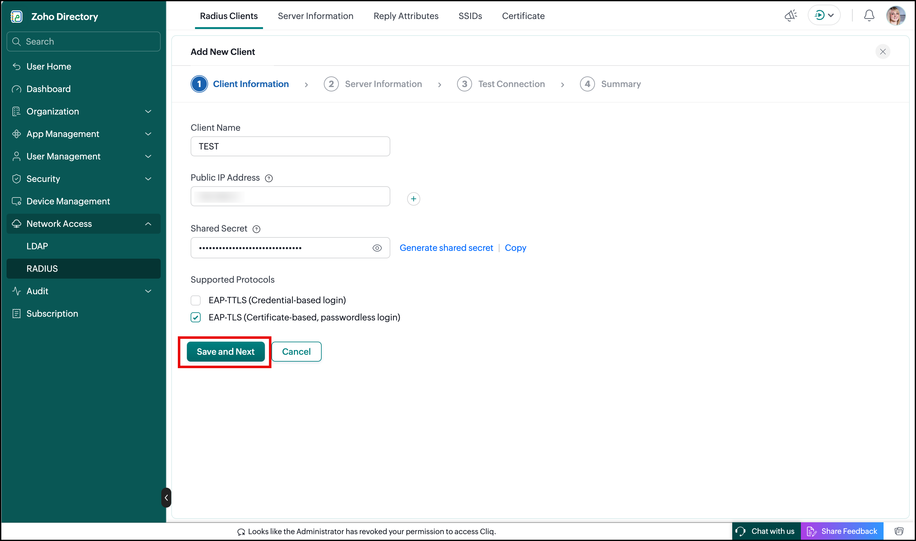Image resolution: width=916 pixels, height=541 pixels.
Task: Click the Chat with us headset button
Action: [766, 531]
